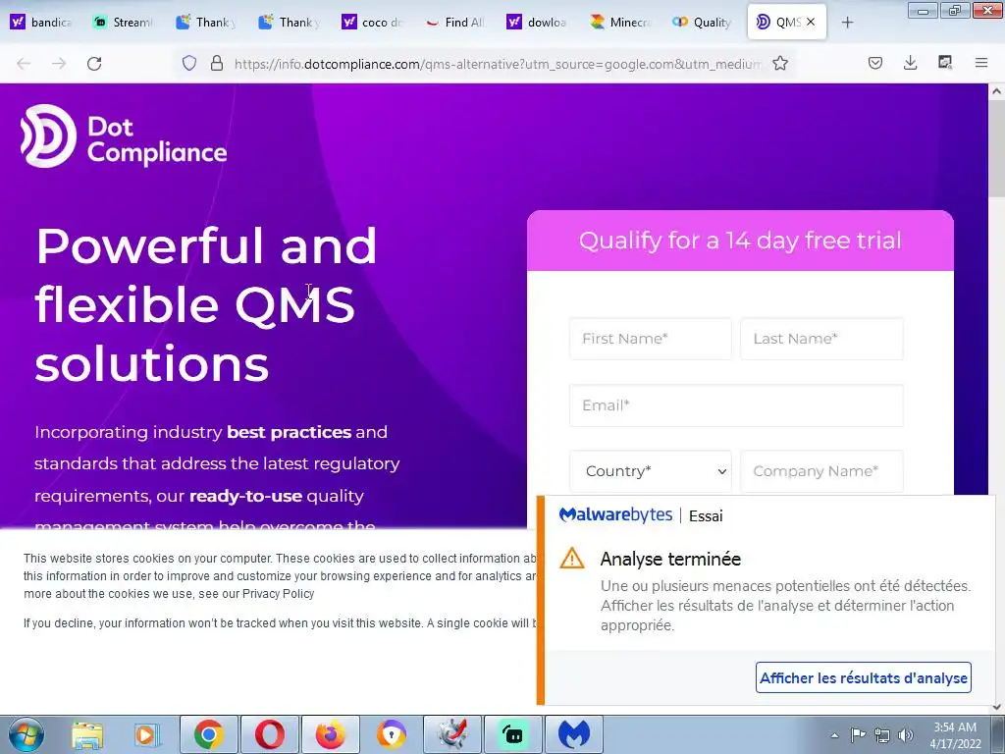Image resolution: width=1005 pixels, height=754 pixels.
Task: Open Google Chrome from the taskbar
Action: [209, 734]
